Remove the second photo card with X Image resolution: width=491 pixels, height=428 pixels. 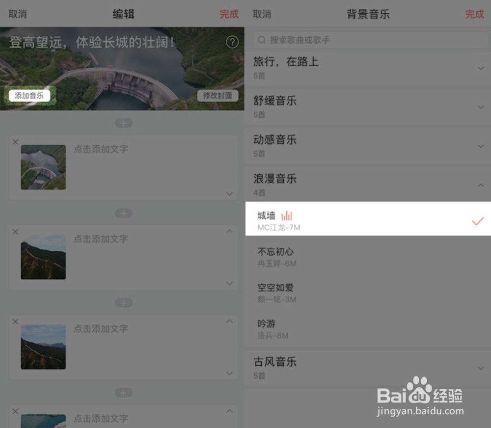coord(15,232)
